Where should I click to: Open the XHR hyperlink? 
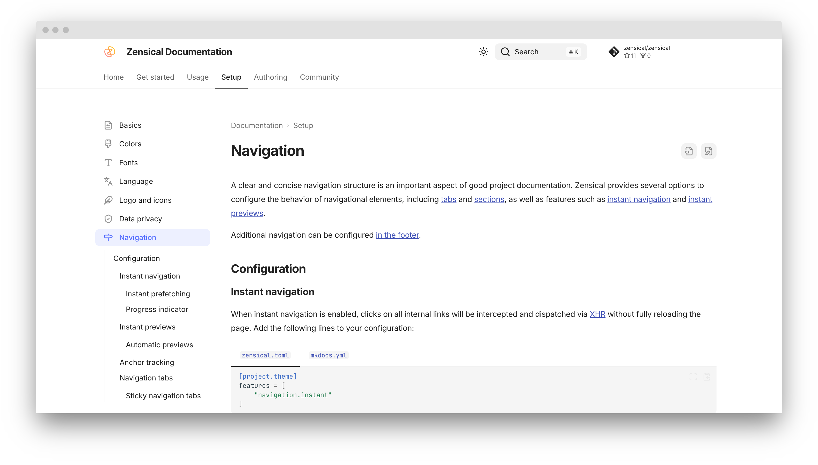point(597,314)
